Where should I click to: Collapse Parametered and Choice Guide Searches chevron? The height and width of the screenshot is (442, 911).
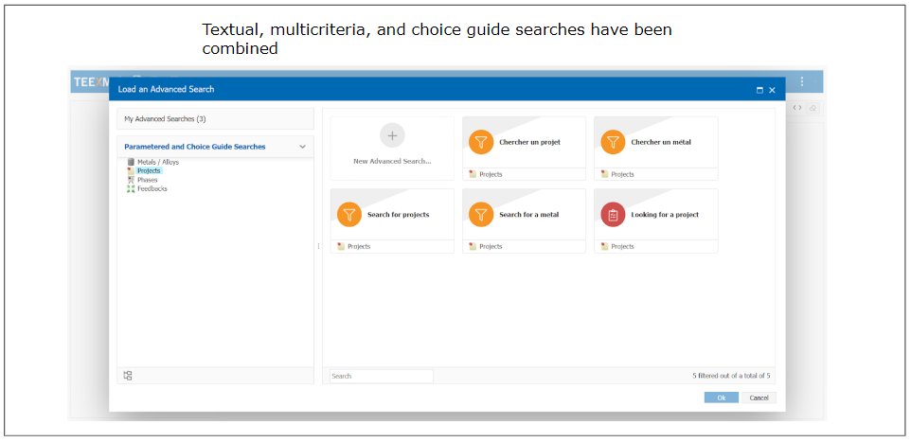(302, 147)
